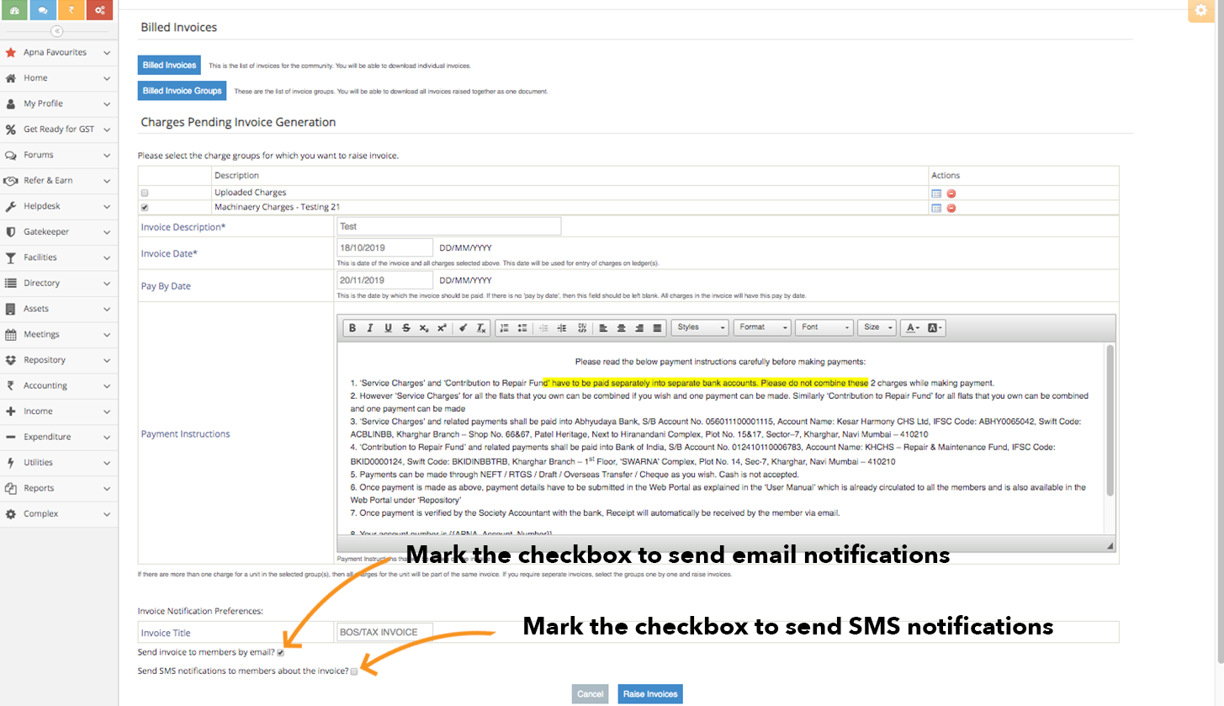The image size is (1224, 706).
Task: Uncheck the Machinaery Charges checkbox
Action: pos(144,207)
